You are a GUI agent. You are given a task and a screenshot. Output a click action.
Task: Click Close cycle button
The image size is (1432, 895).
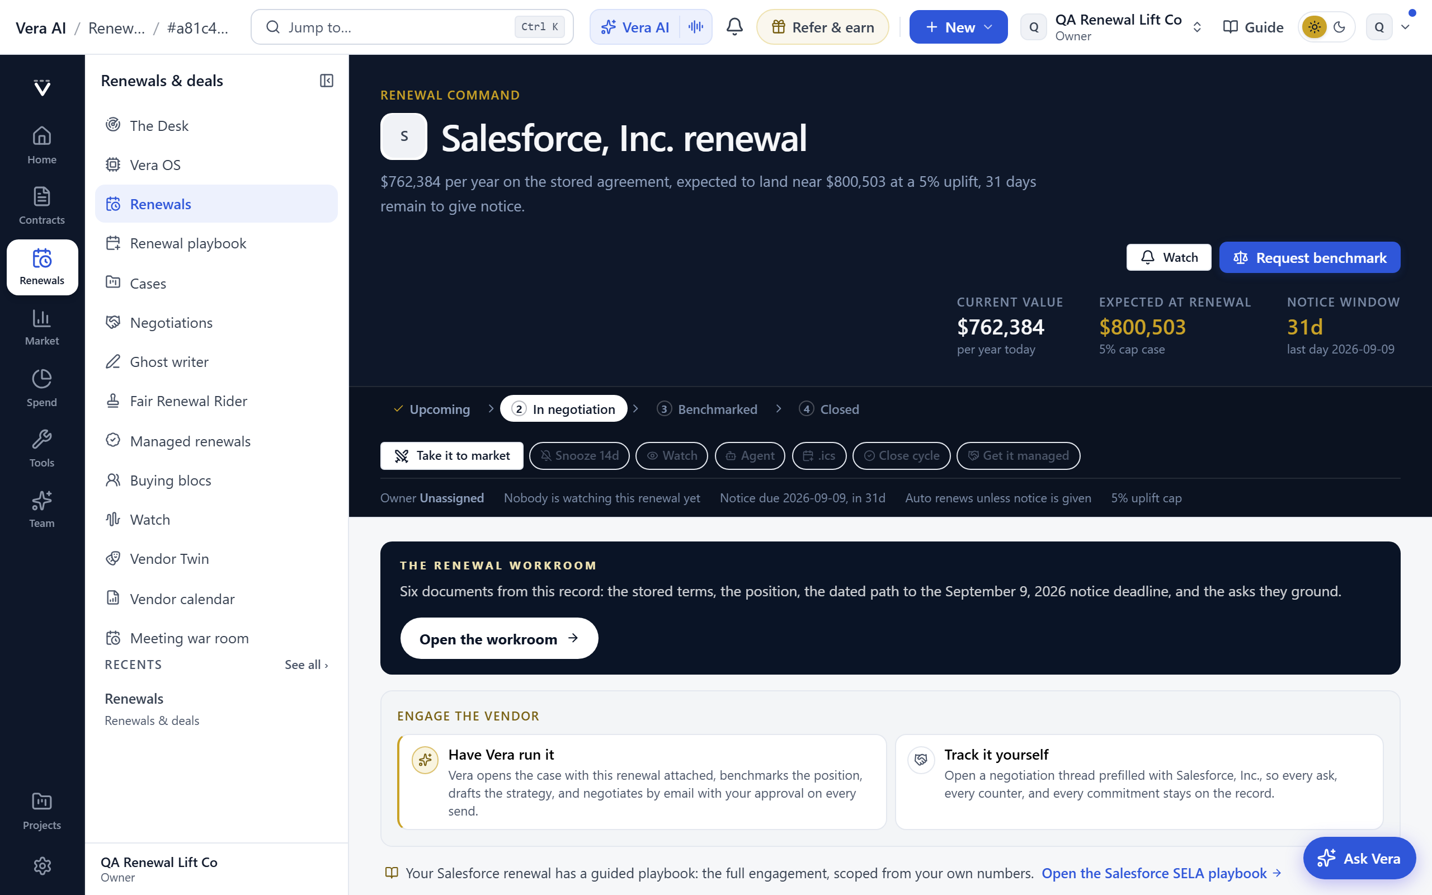coord(901,456)
